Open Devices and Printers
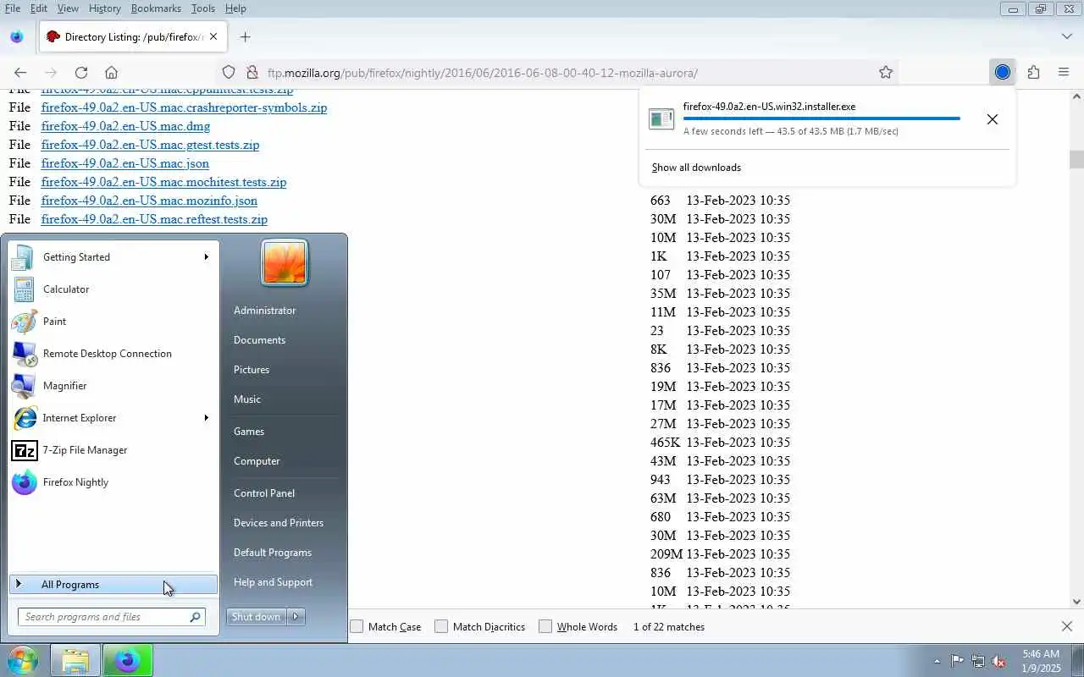 tap(279, 523)
